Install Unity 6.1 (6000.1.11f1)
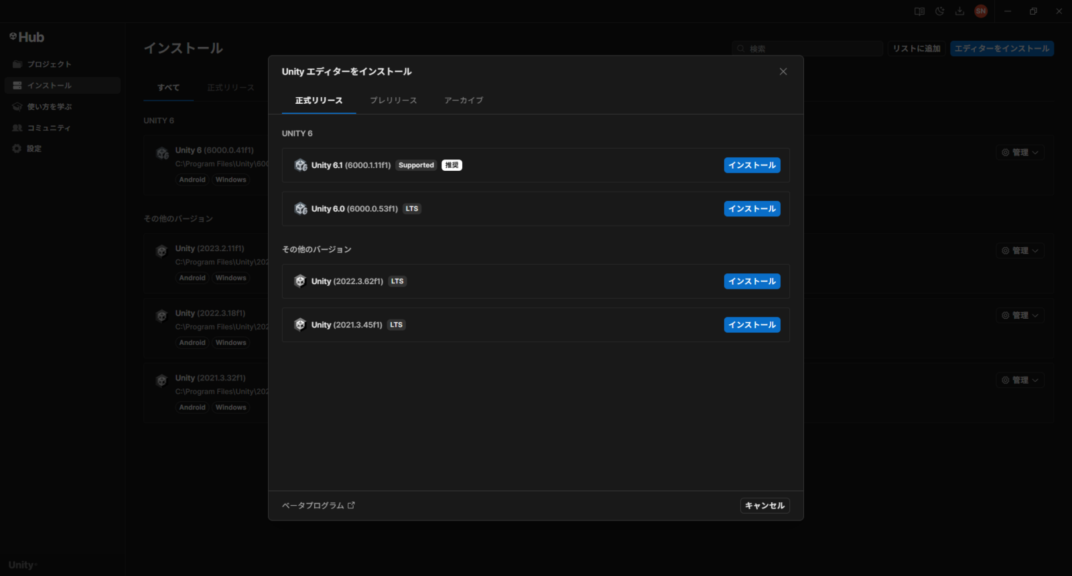The width and height of the screenshot is (1072, 576). 752,165
